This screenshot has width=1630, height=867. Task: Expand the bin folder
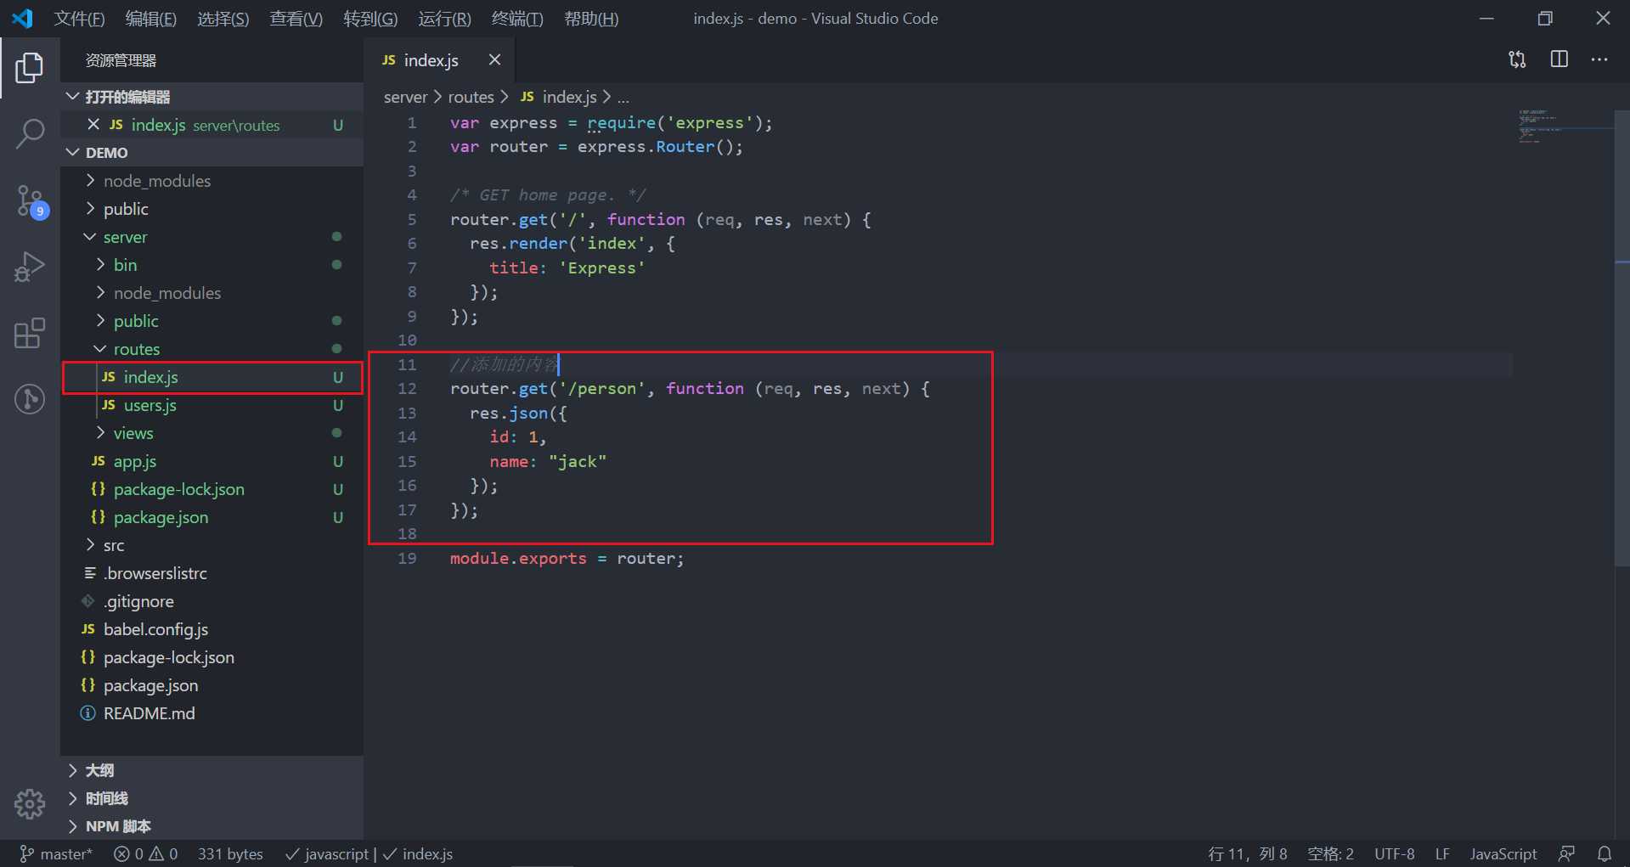212,265
